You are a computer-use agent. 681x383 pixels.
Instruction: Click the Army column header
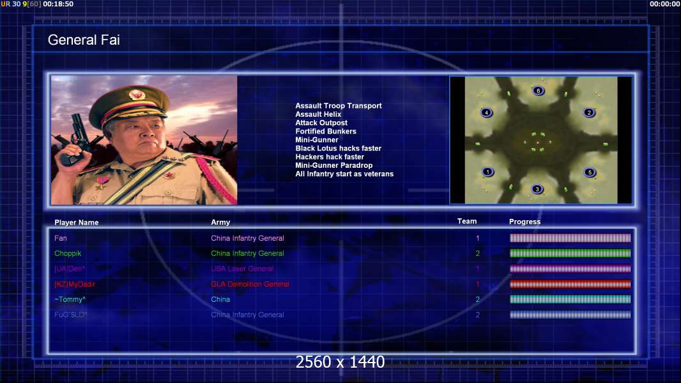tap(220, 222)
